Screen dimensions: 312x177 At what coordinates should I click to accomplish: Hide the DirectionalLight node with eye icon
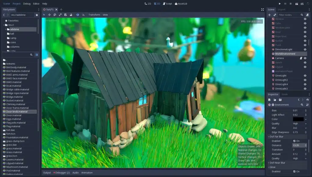point(305,49)
